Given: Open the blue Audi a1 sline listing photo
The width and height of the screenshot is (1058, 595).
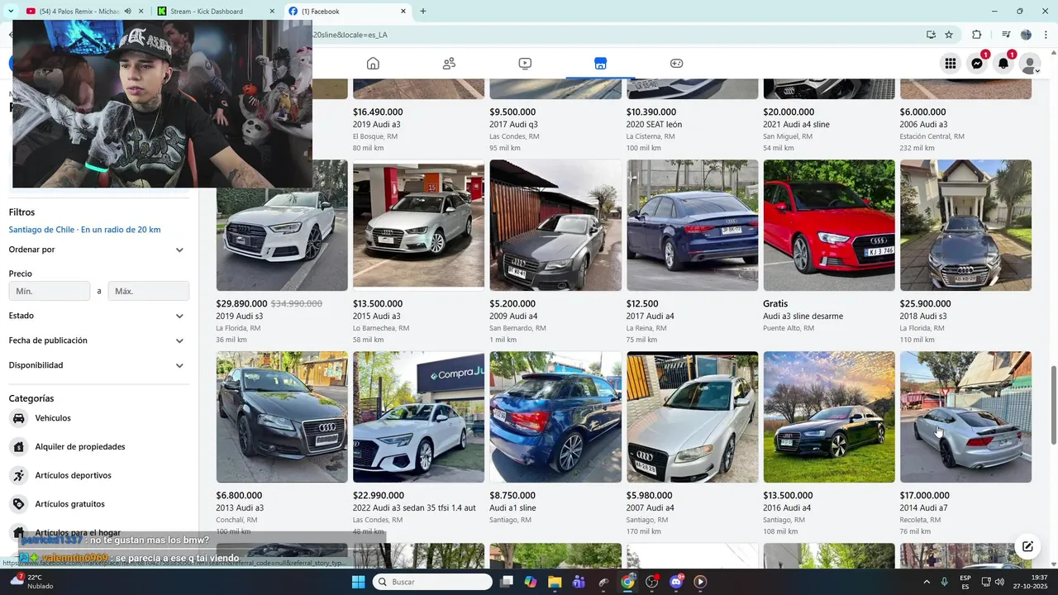Looking at the screenshot, I should 555,417.
